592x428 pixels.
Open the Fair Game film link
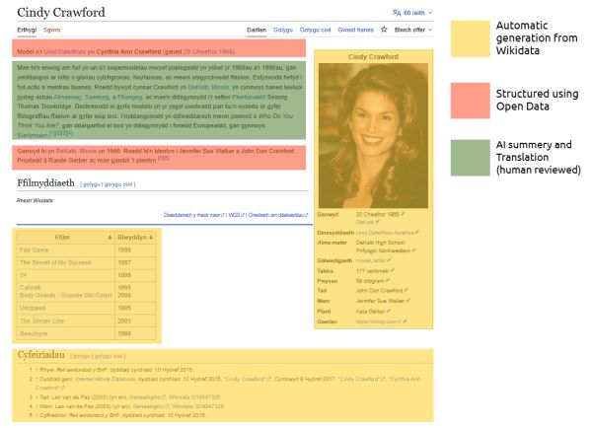coord(34,250)
